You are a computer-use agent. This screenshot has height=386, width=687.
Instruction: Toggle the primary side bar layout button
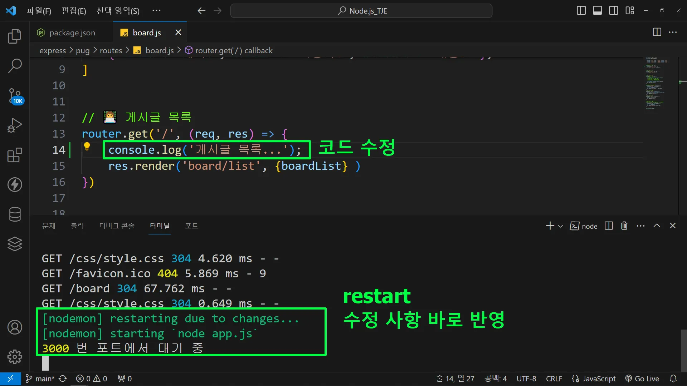point(581,11)
